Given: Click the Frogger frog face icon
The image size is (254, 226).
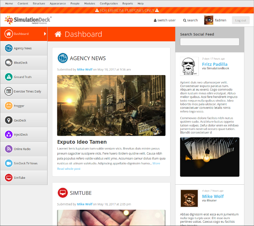Looking at the screenshot, I should pyautogui.click(x=9, y=106).
